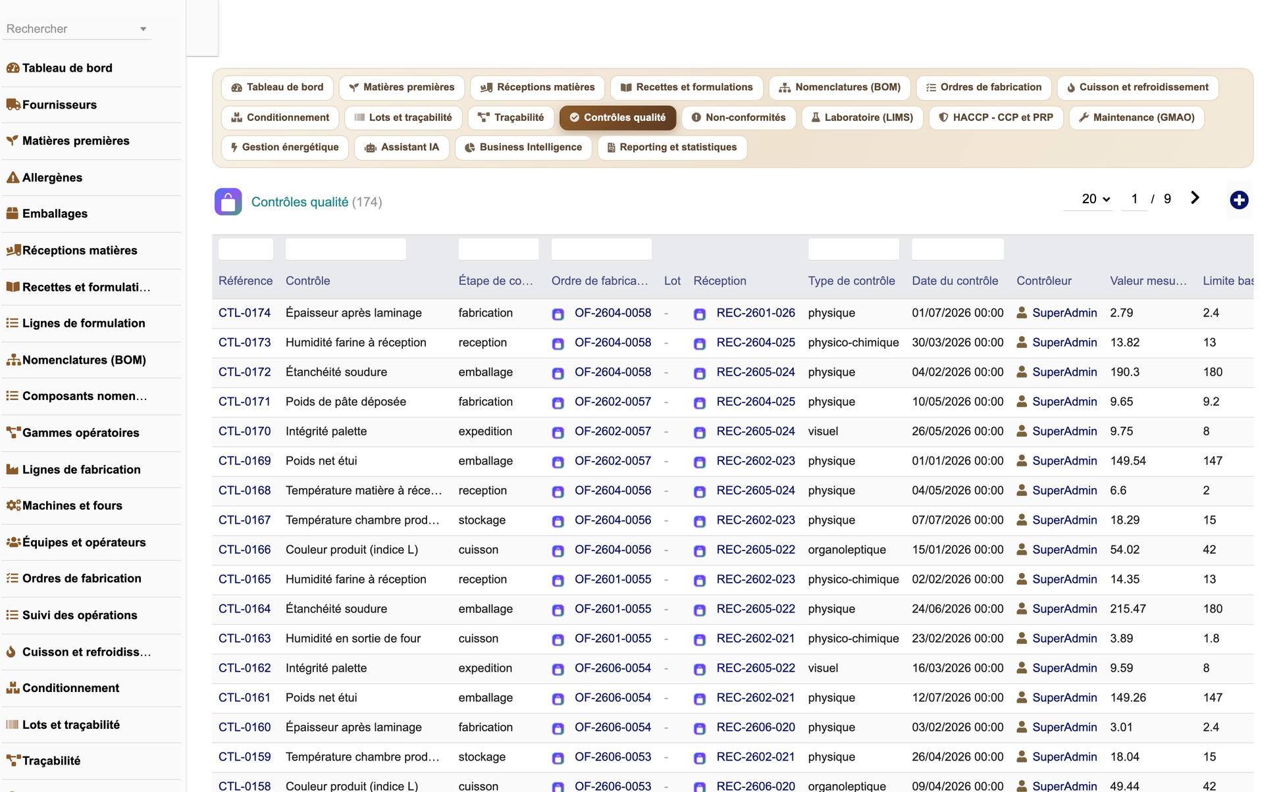The width and height of the screenshot is (1281, 792).
Task: Click the Matières premières seedling icon in sidebar
Action: [13, 141]
